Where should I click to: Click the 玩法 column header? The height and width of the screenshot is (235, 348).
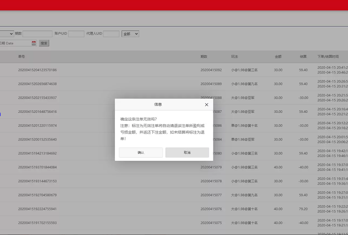tap(234, 57)
